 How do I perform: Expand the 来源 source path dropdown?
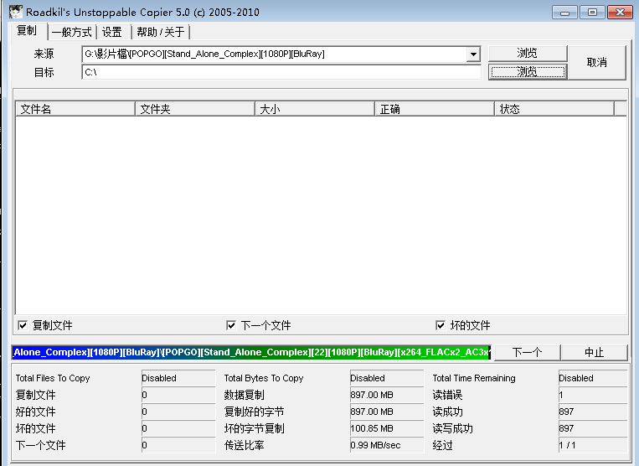click(473, 54)
